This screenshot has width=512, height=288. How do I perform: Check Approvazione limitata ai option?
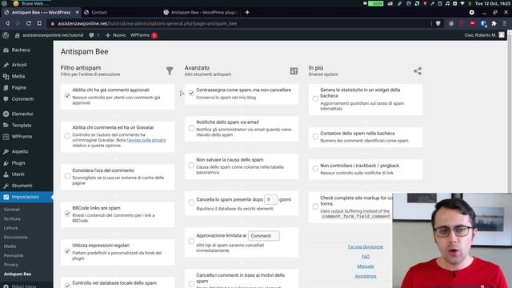tap(191, 242)
